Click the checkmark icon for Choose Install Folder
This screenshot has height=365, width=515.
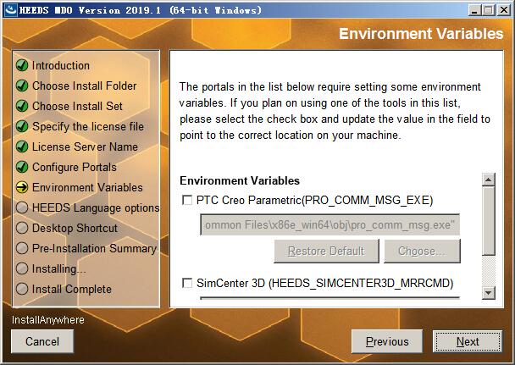pyautogui.click(x=22, y=86)
